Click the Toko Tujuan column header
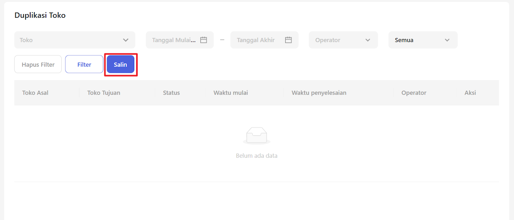This screenshot has height=220, width=514. coord(104,93)
